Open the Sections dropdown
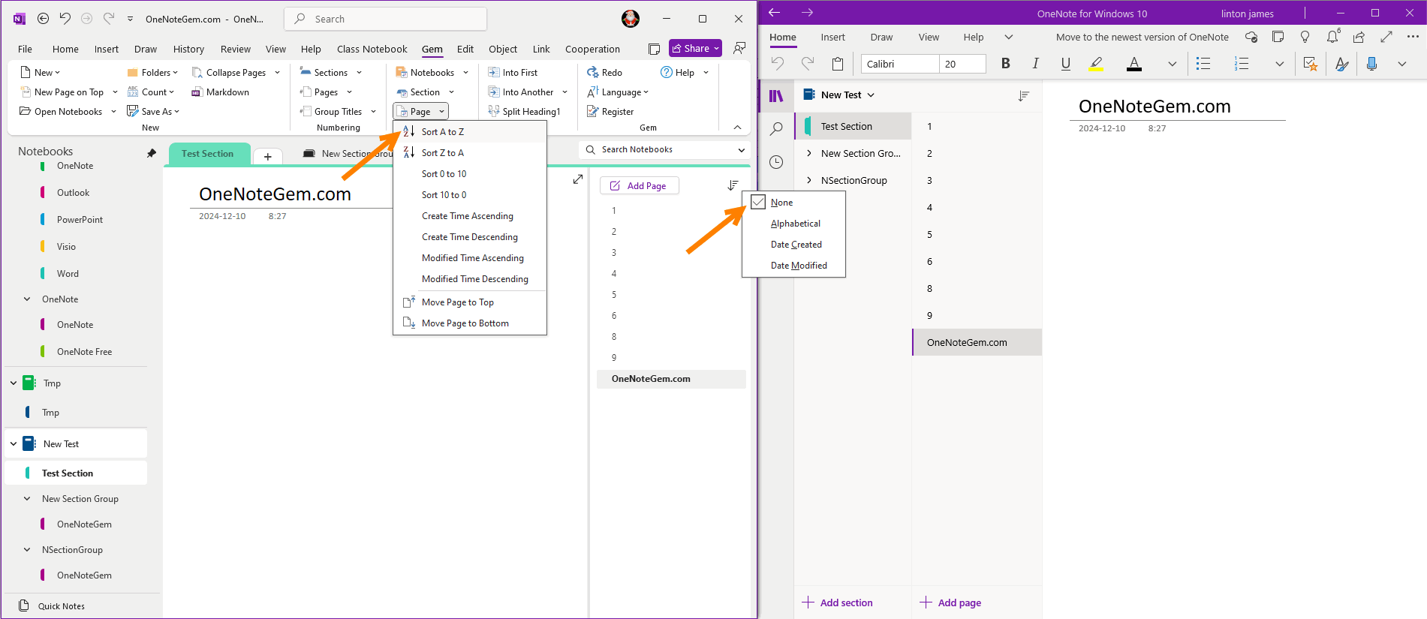1427x619 pixels. pos(331,72)
